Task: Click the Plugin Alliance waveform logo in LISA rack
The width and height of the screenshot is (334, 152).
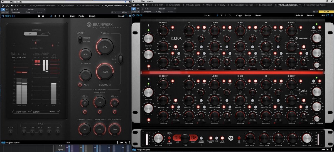Action: 231,138
